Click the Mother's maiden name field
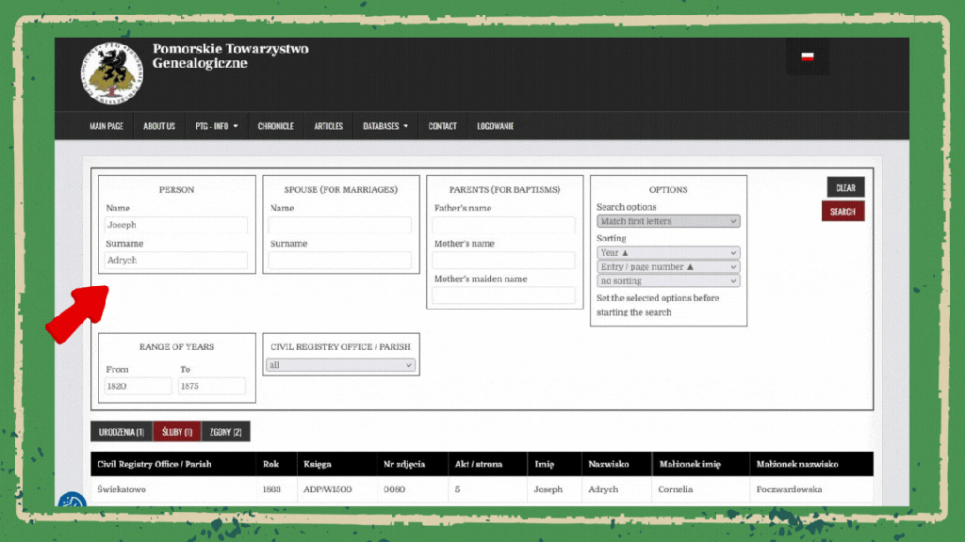965x542 pixels. (x=503, y=295)
